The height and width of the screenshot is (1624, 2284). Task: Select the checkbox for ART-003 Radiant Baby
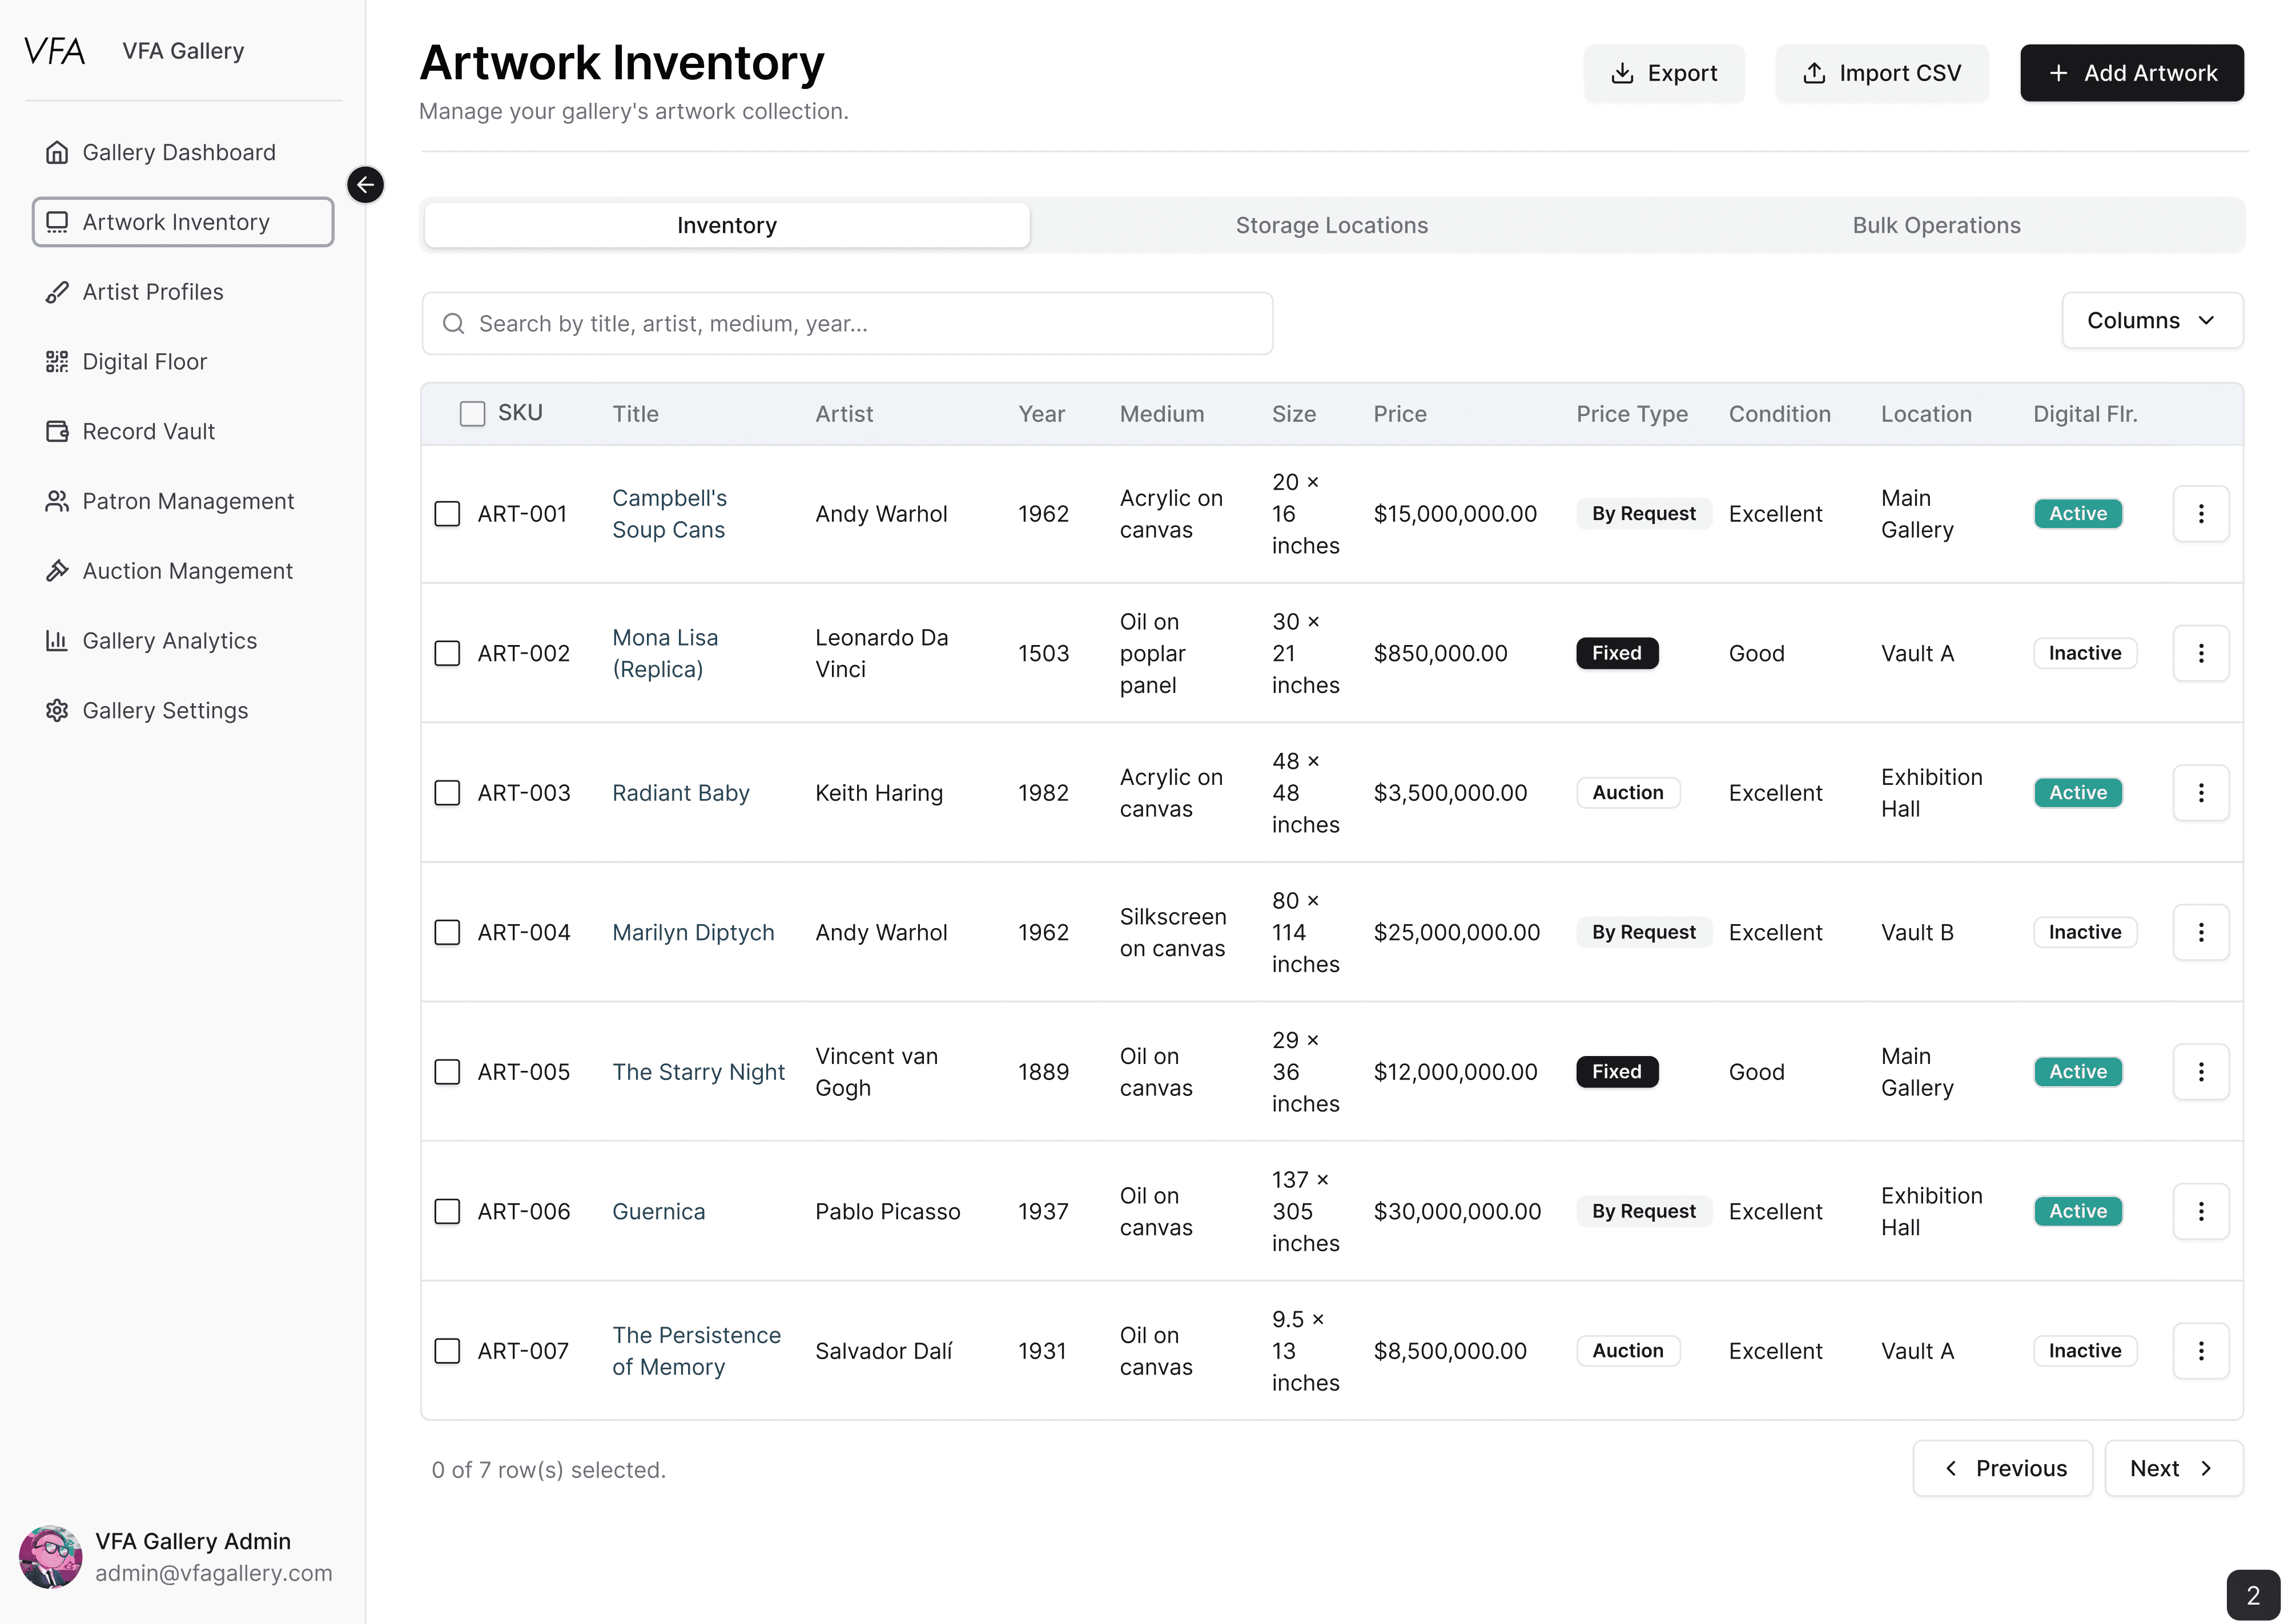pos(447,792)
